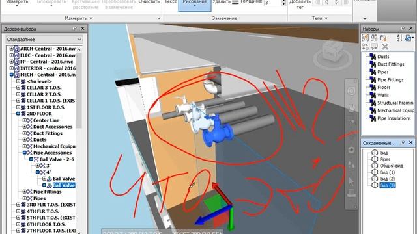Expand the CELLAR 3 T.O.S. level
Screen dimensions: 417x234
(18, 88)
